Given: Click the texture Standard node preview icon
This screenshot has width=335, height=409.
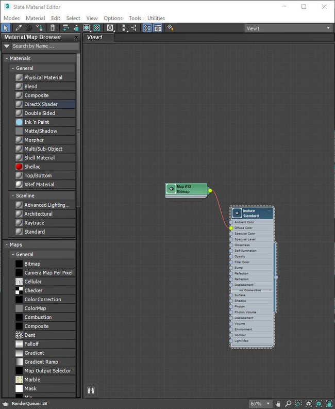Looking at the screenshot, I should [x=237, y=213].
